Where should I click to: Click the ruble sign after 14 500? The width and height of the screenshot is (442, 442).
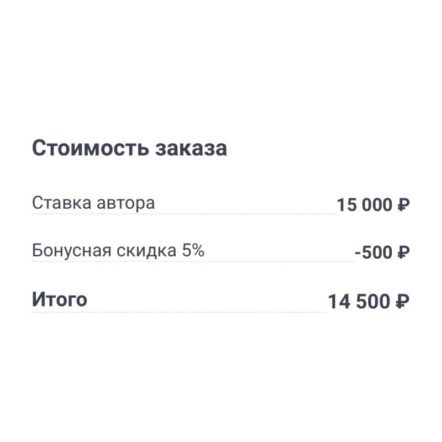tap(403, 302)
